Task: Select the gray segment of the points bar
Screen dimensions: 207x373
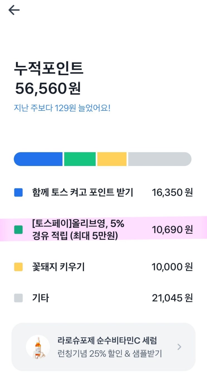Action: click(x=159, y=159)
